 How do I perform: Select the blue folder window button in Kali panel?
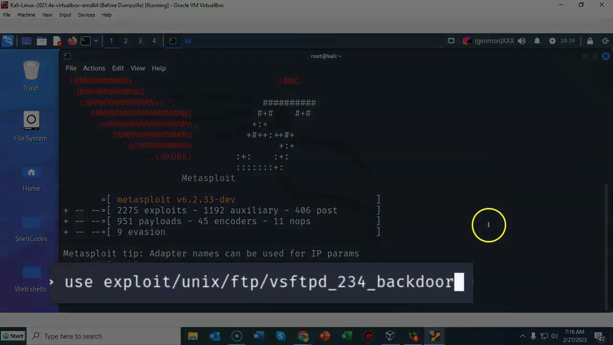point(188,41)
